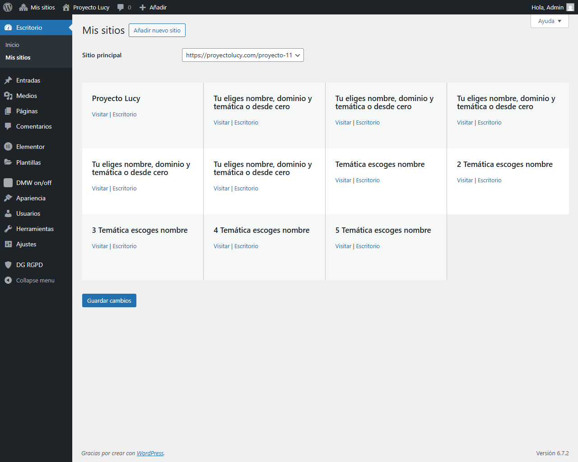Visit the Proyecto Lucy site

[x=100, y=115]
